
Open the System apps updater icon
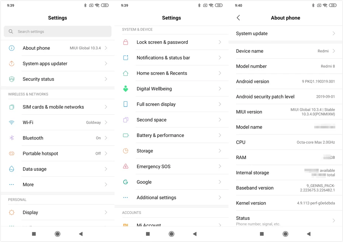click(11, 64)
